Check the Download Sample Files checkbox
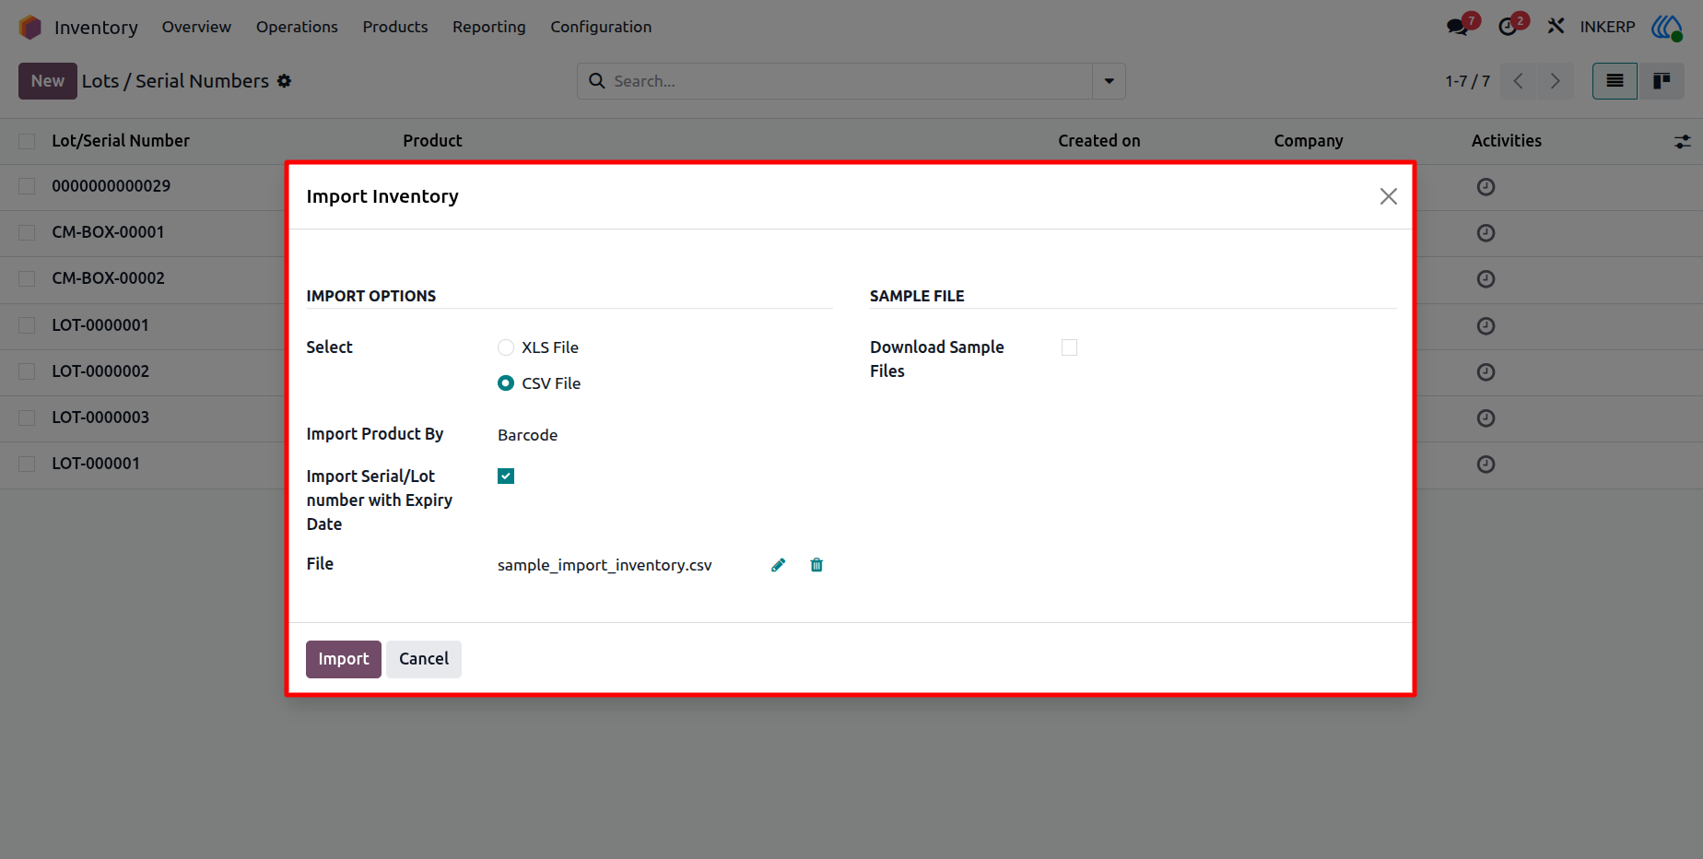1703x859 pixels. pos(1069,347)
